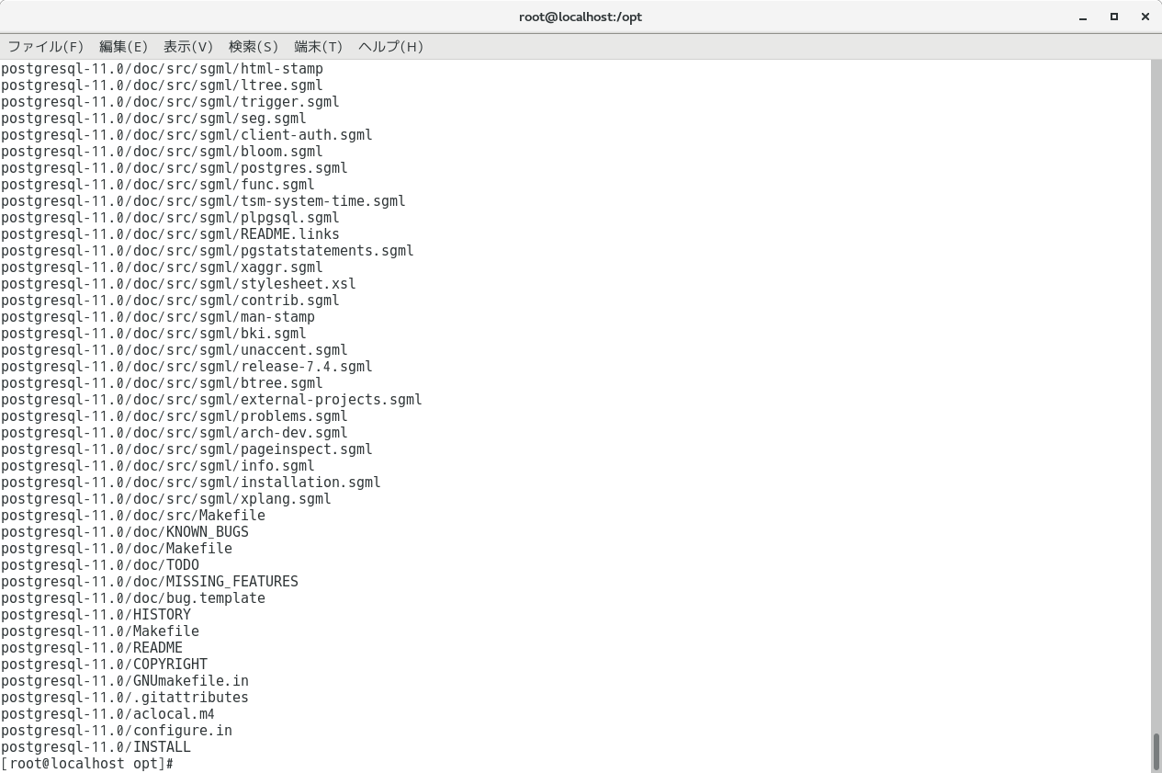This screenshot has width=1162, height=773.
Task: Click the line ending func.sgml
Action: 158,185
